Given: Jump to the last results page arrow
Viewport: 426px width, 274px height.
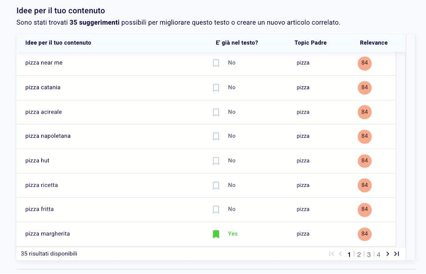Looking at the screenshot, I should click(397, 254).
